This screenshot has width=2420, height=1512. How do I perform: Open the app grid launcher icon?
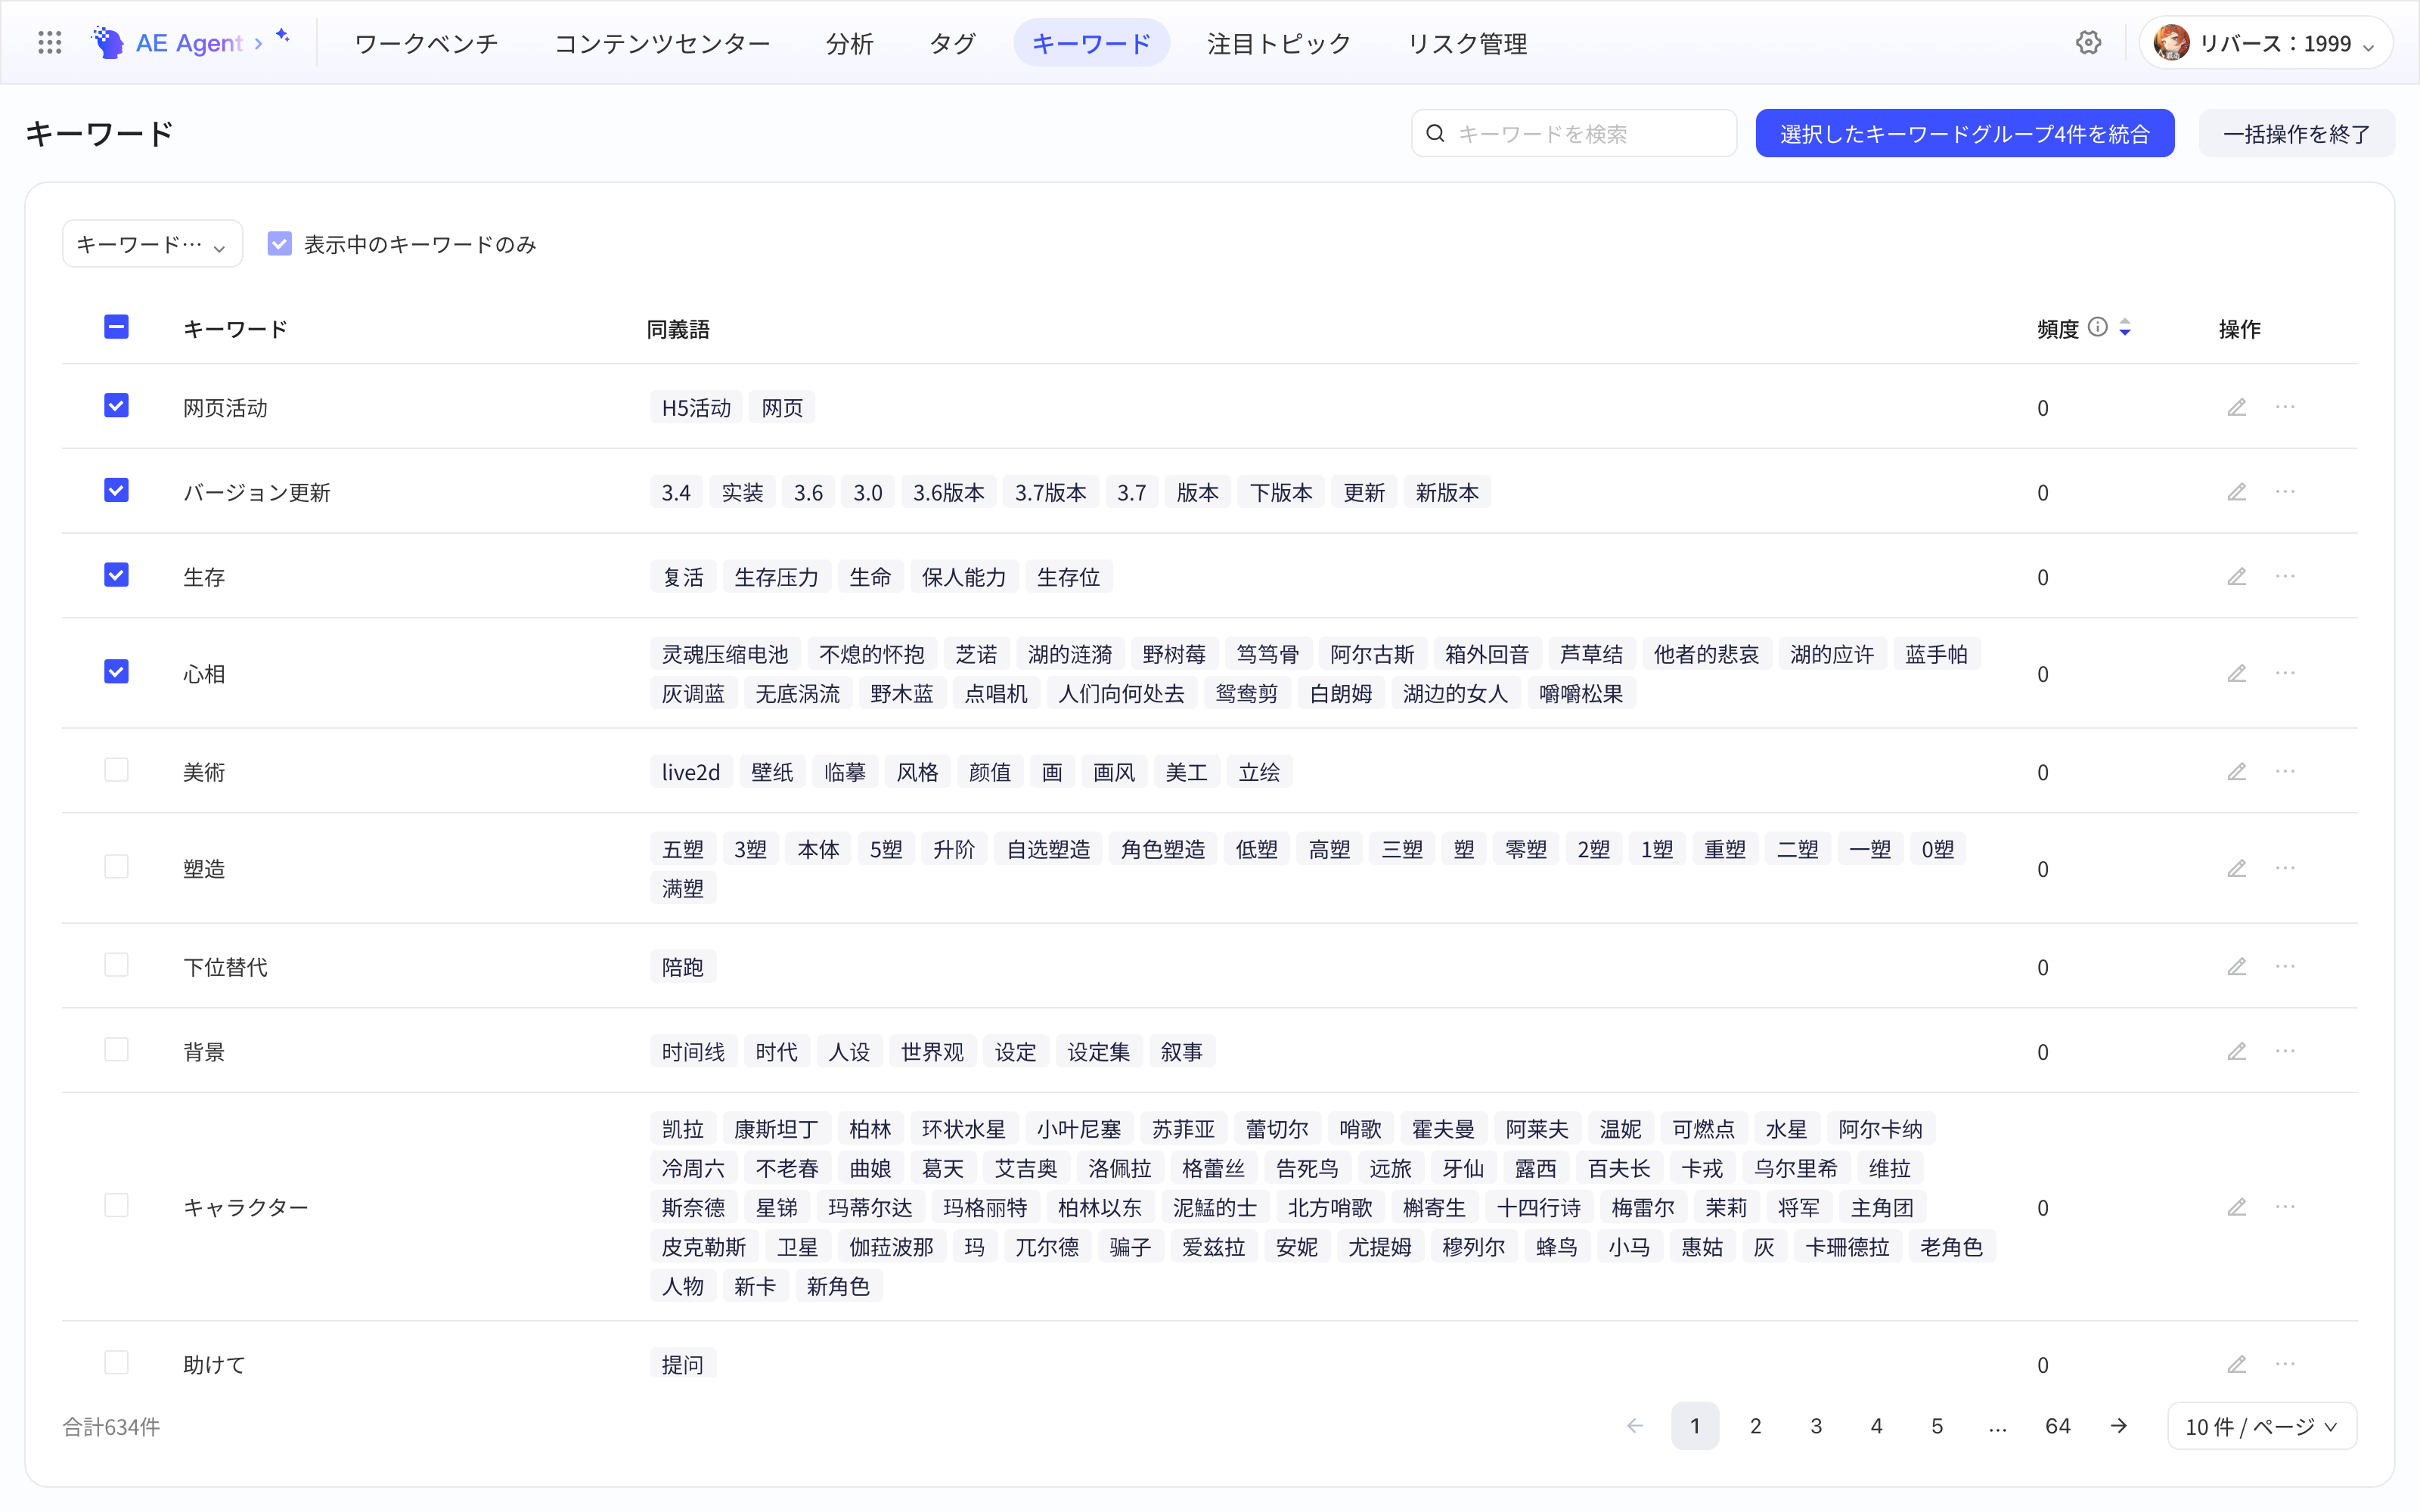coord(49,42)
